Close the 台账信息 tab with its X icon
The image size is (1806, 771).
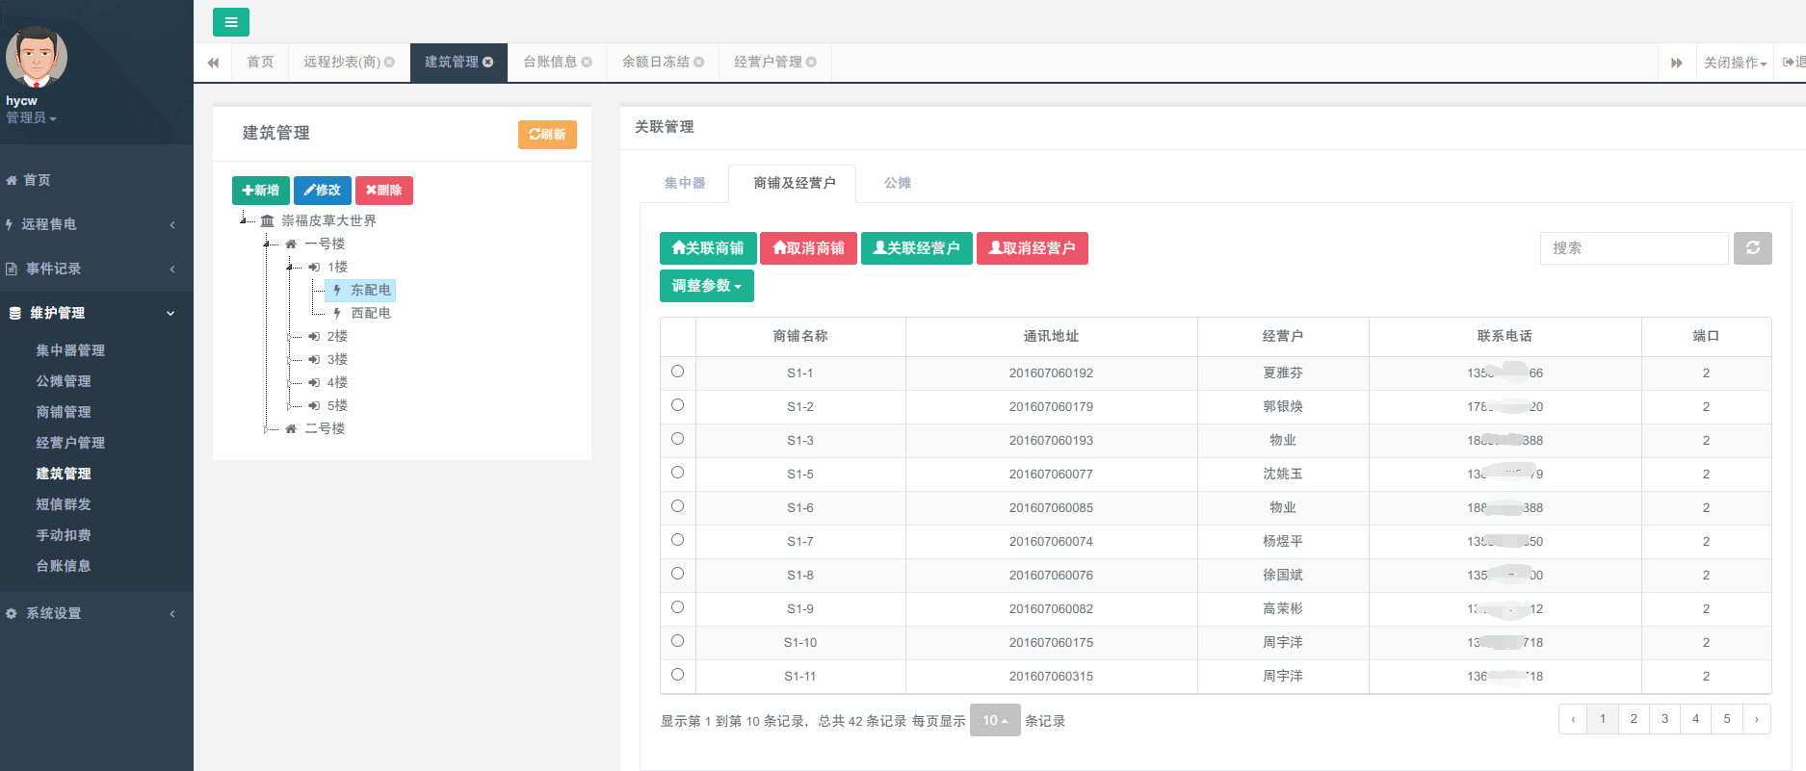587,63
